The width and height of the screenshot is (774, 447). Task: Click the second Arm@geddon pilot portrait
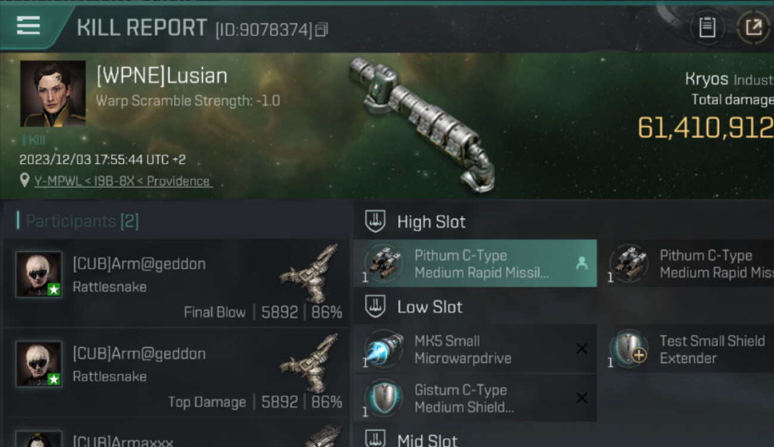[x=39, y=364]
